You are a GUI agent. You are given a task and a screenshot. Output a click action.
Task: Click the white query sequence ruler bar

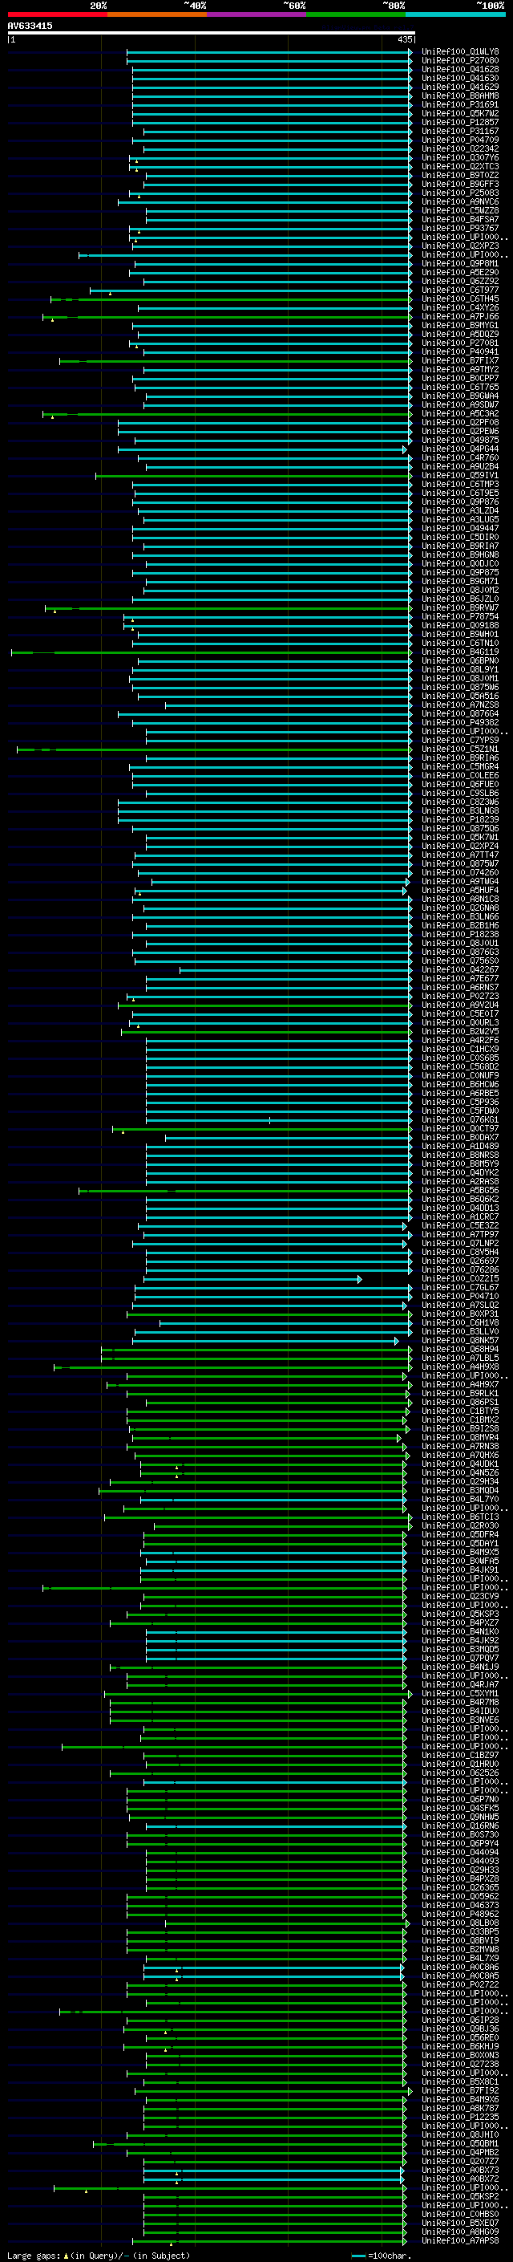point(212,34)
